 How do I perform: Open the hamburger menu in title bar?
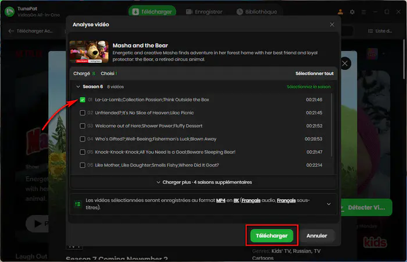363,12
